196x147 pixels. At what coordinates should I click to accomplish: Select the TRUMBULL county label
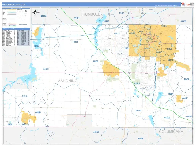coord(90,14)
